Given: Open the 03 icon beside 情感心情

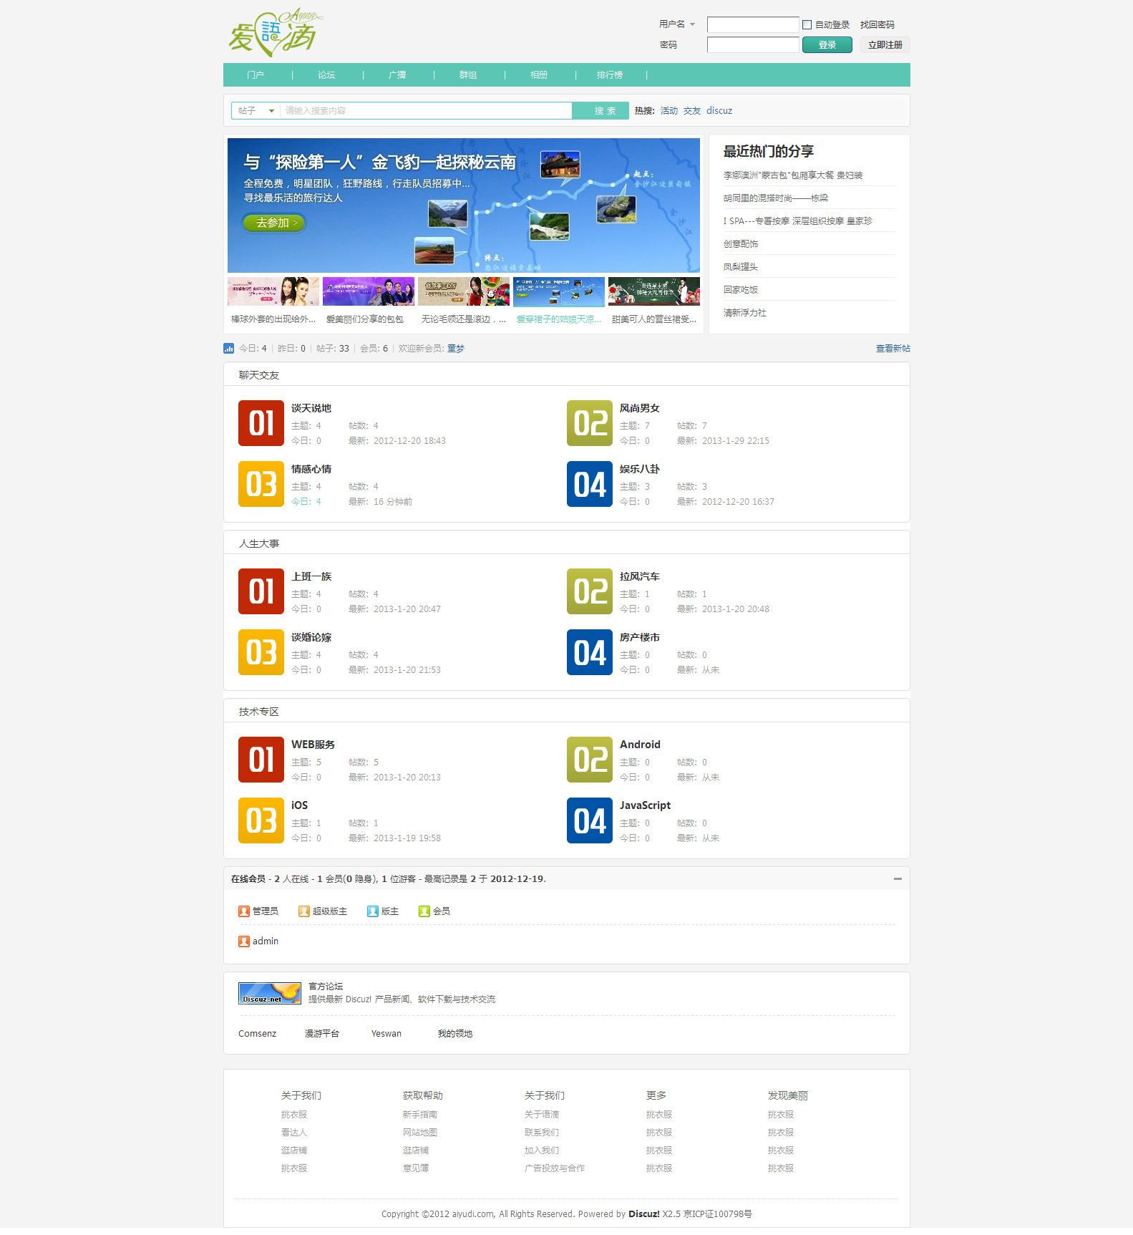Looking at the screenshot, I should click(x=261, y=484).
